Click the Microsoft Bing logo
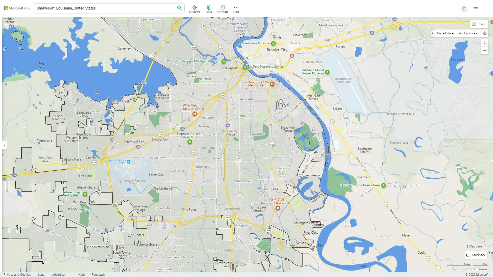493x277 pixels. point(17,8)
